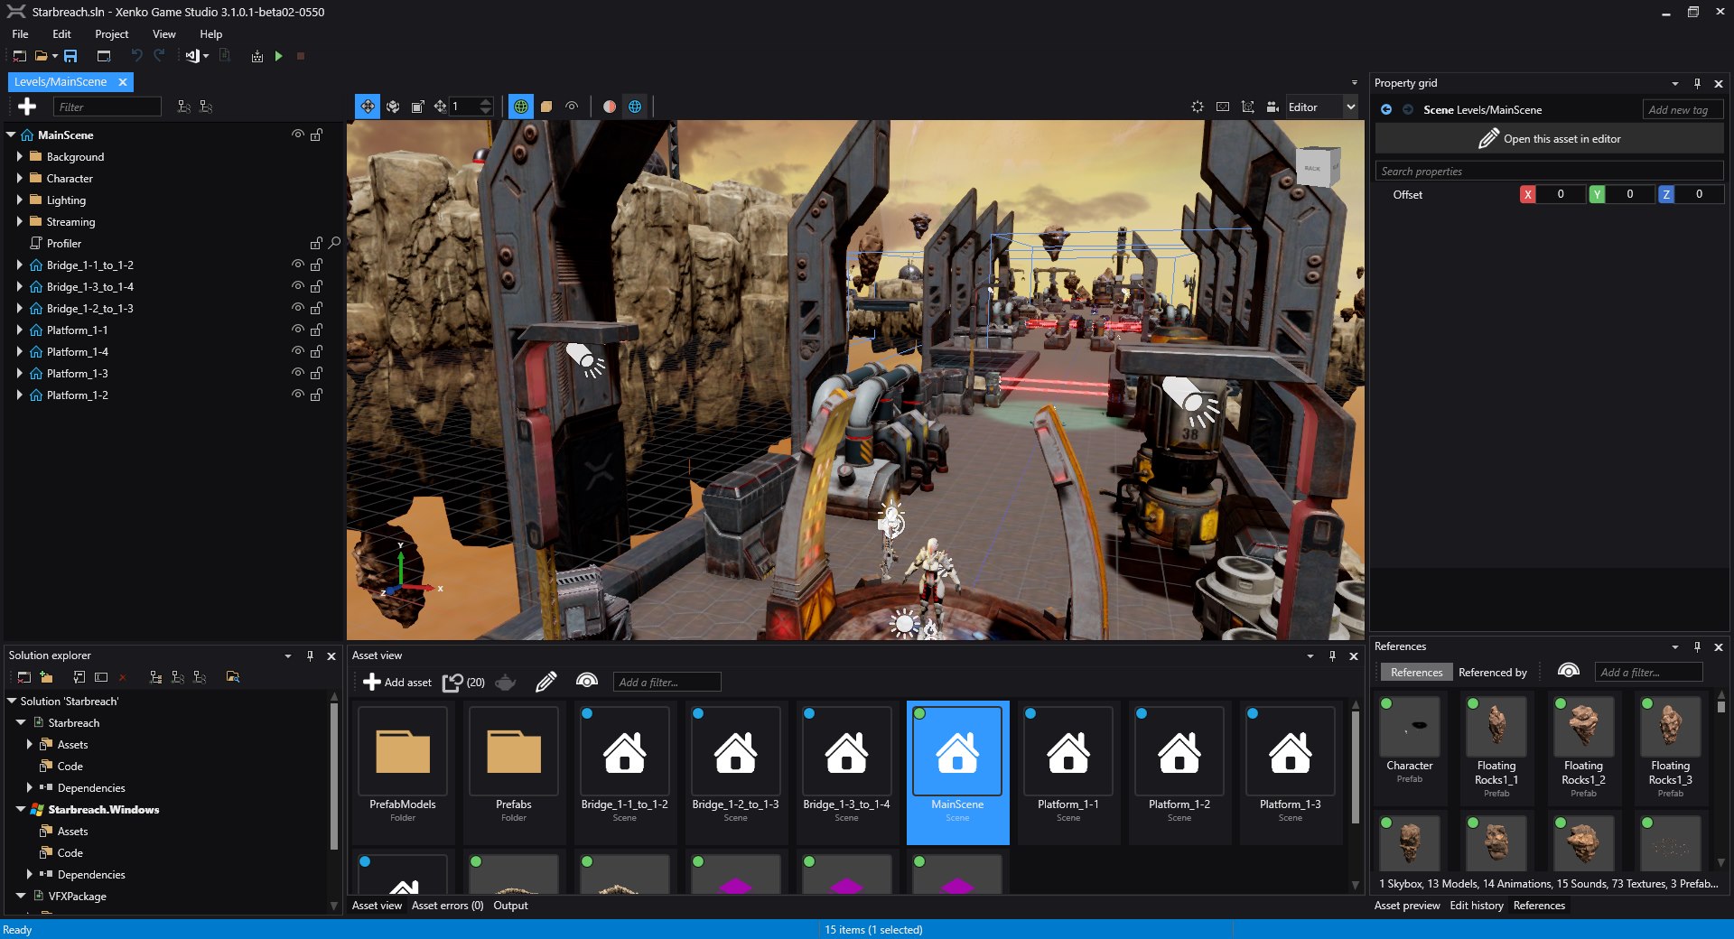Image resolution: width=1734 pixels, height=939 pixels.
Task: Expand Assets under Starbreach in Solution explorer
Action: 30,745
